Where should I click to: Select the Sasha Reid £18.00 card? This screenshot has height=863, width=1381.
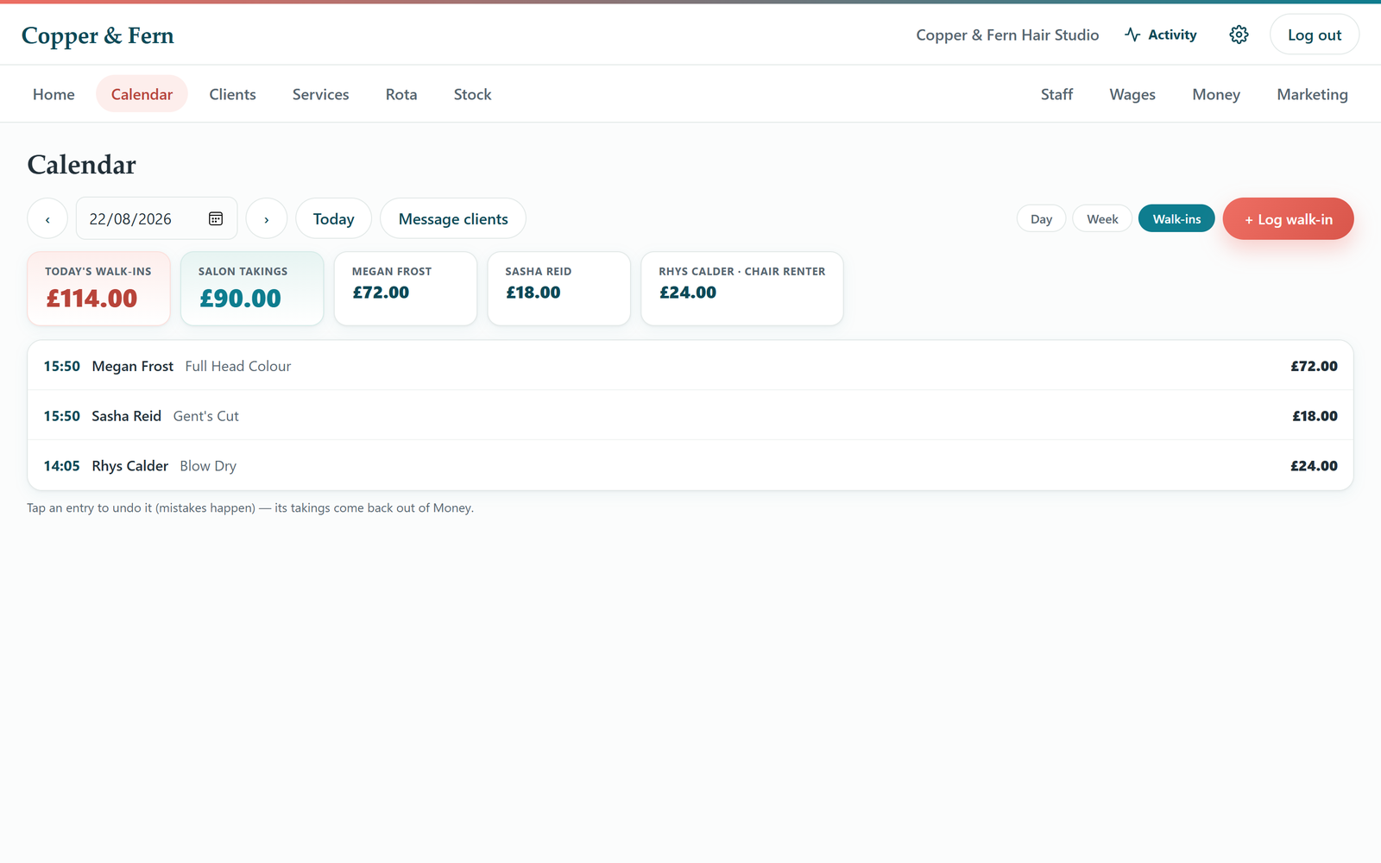pyautogui.click(x=559, y=288)
